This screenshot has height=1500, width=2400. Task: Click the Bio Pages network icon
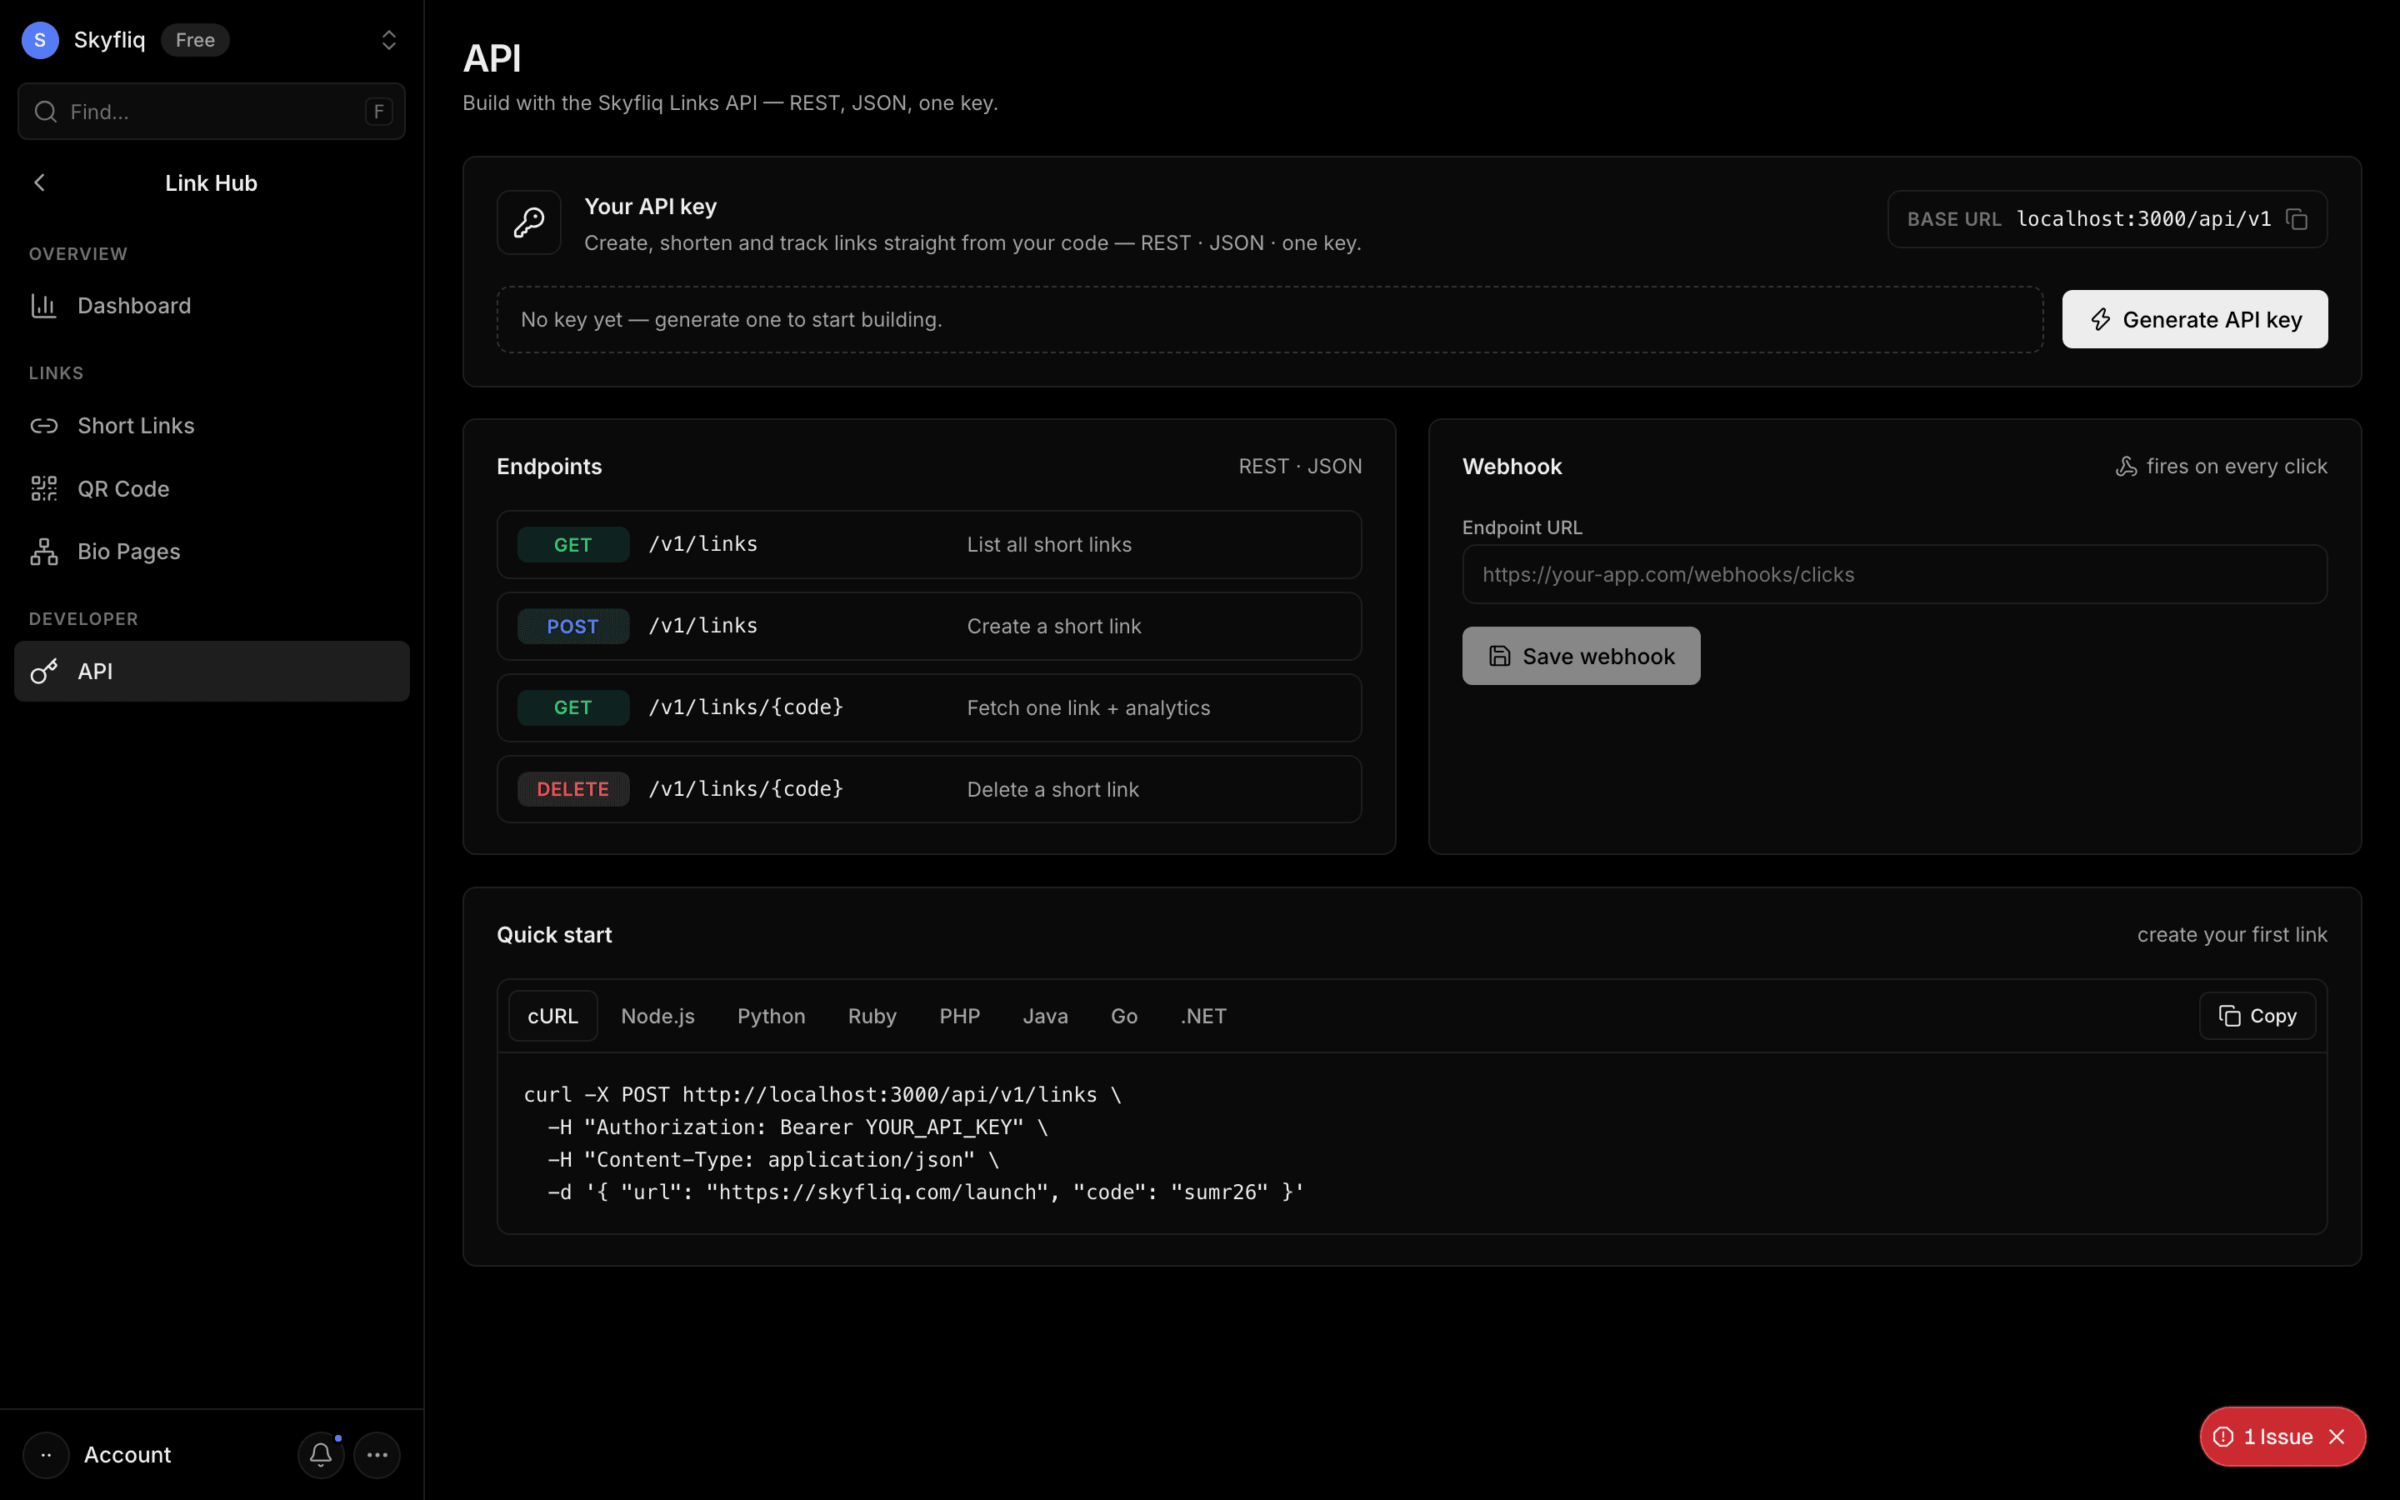point(43,552)
